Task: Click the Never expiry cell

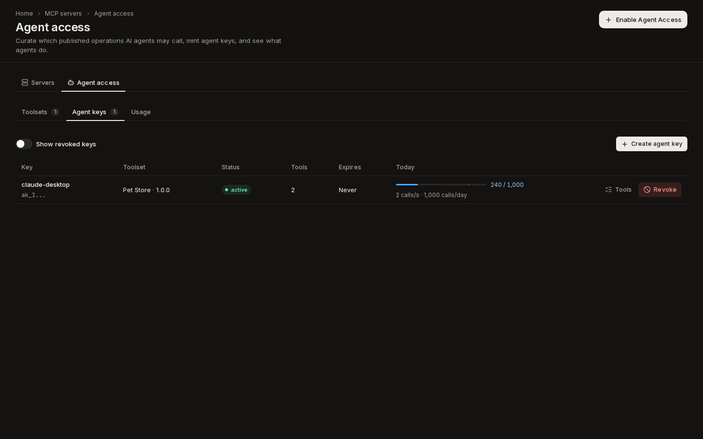Action: [348, 190]
